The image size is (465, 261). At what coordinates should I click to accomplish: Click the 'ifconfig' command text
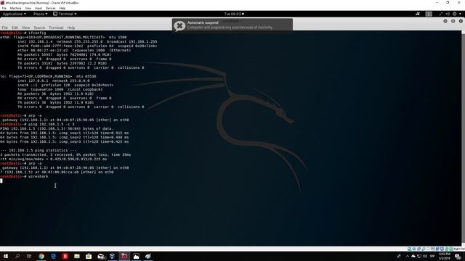point(37,33)
